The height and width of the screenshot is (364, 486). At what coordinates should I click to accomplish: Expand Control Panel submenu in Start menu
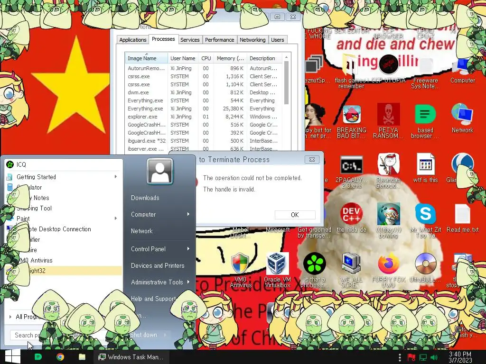coord(159,249)
